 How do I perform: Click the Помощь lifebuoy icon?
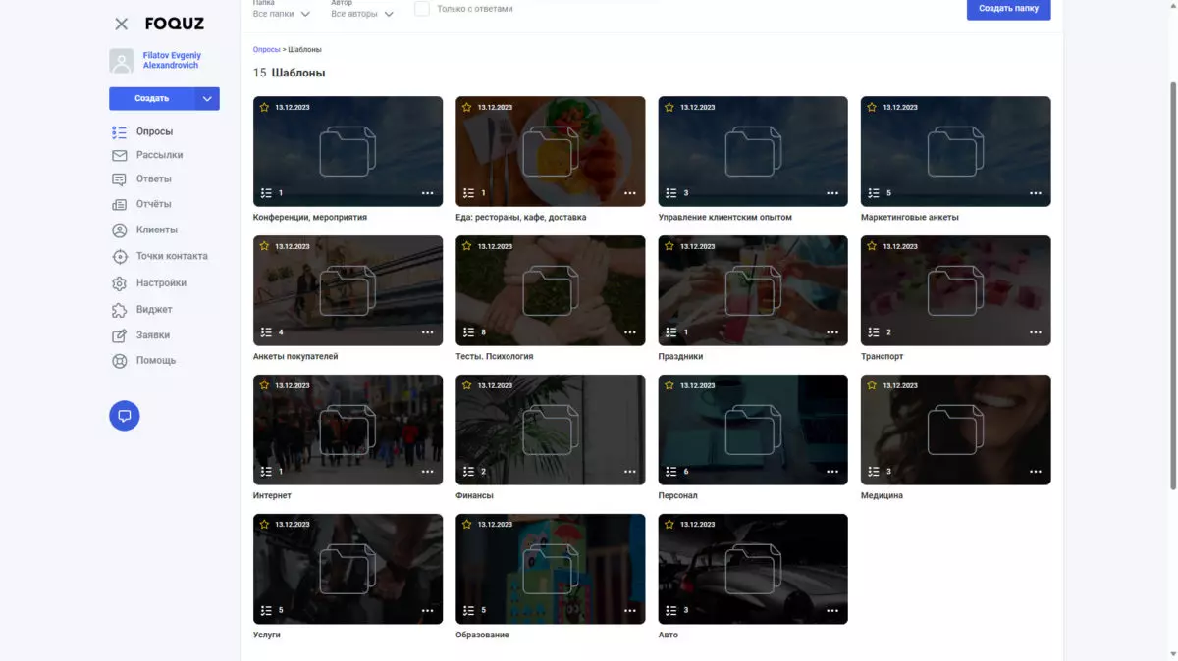120,361
